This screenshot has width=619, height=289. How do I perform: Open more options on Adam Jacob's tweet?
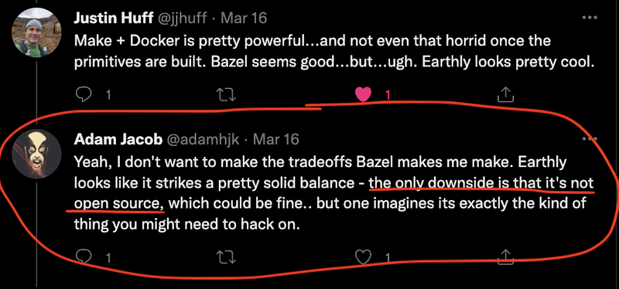point(590,138)
